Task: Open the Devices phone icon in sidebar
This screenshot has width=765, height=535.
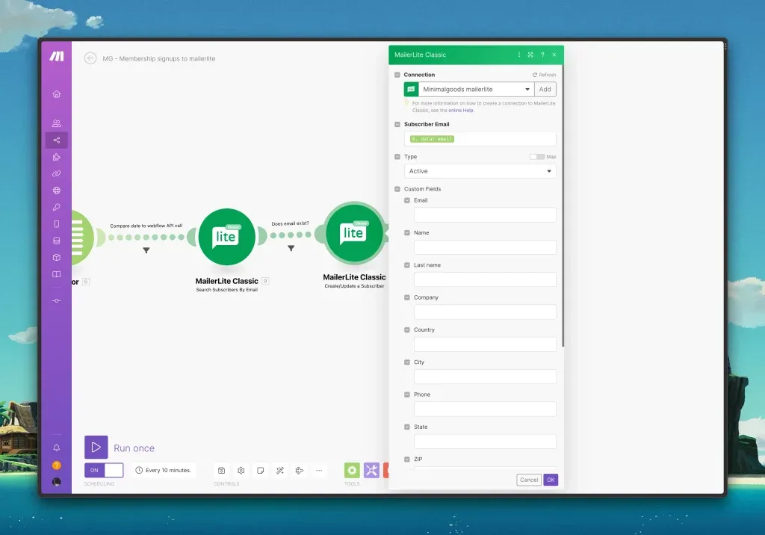Action: [57, 224]
